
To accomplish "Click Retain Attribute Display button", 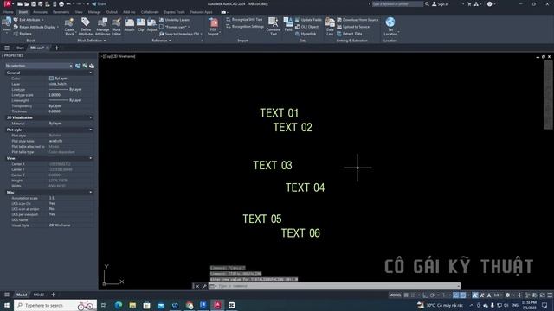I will tap(36, 27).
